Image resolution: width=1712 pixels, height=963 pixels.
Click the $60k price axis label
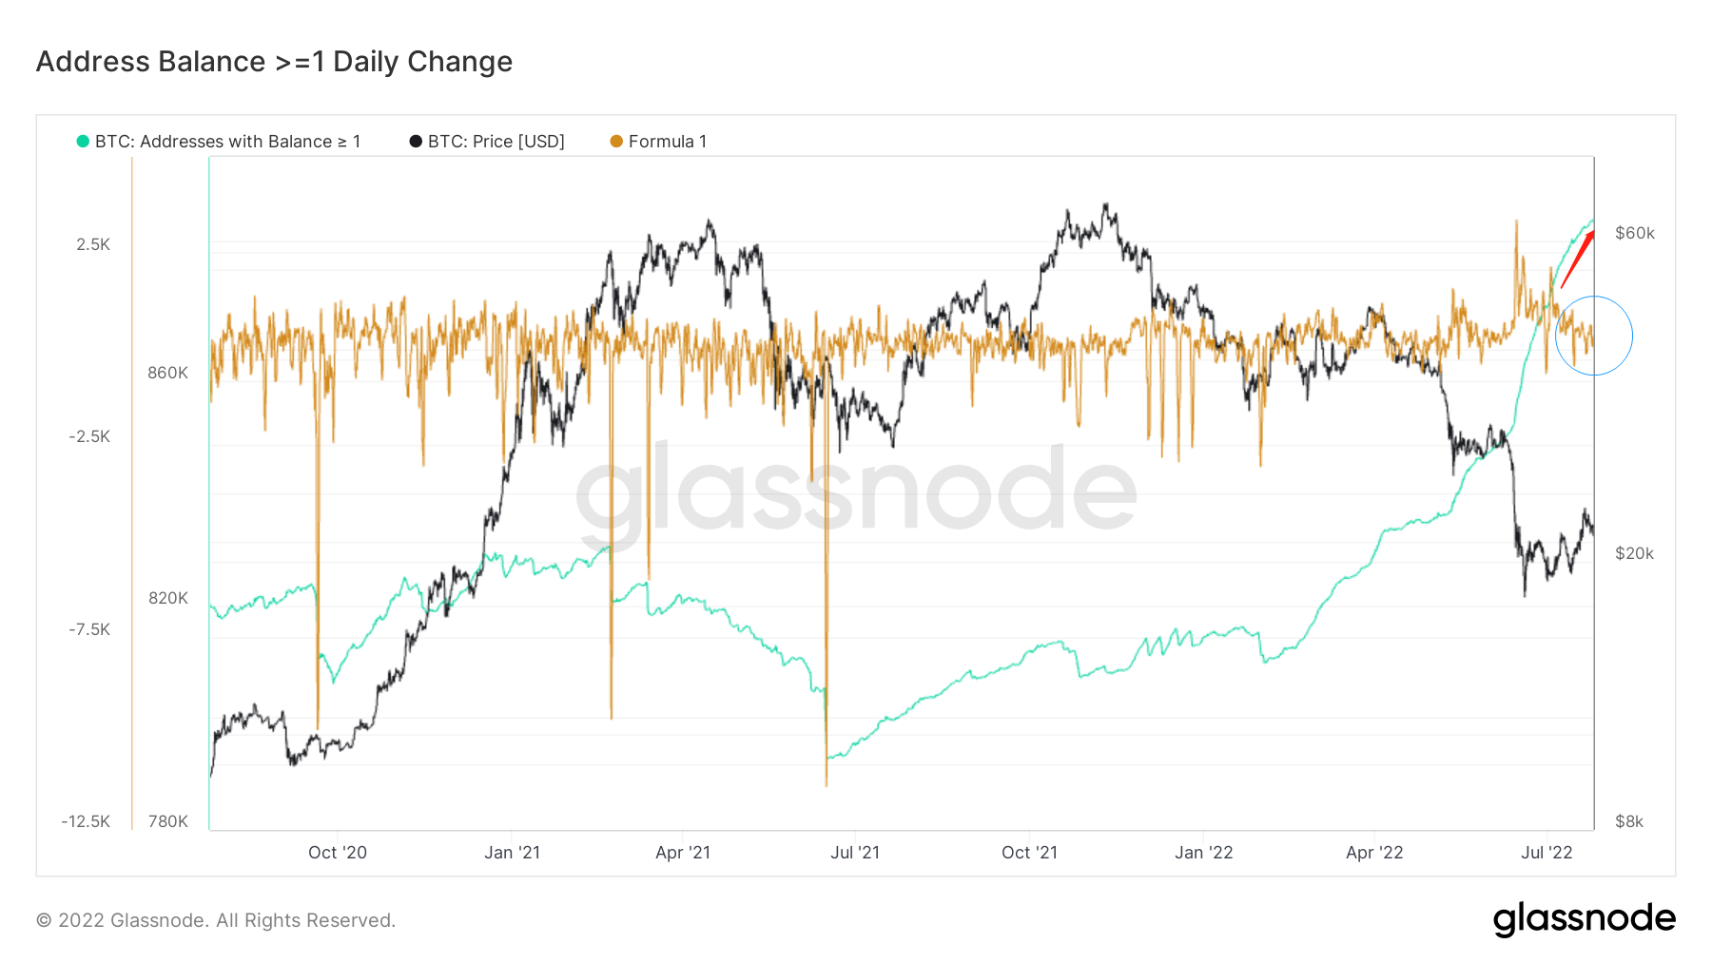(x=1635, y=233)
